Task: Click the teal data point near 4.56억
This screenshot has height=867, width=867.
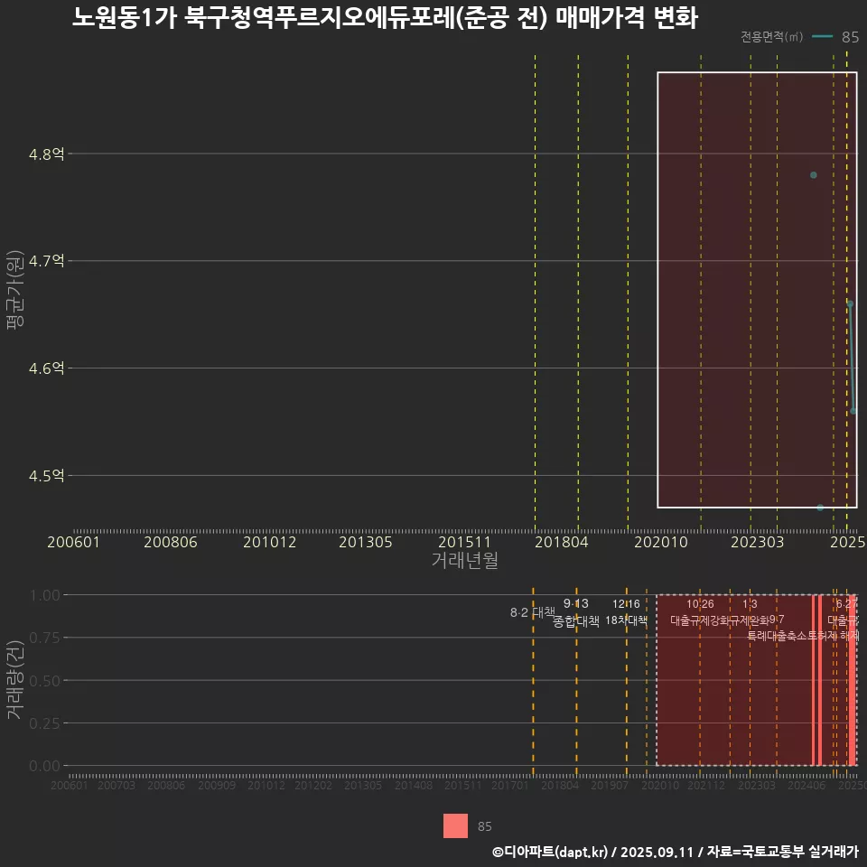Action: 853,411
